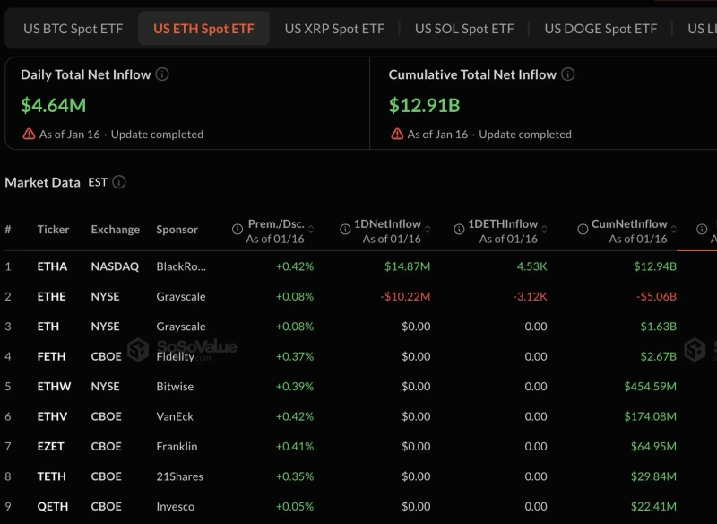This screenshot has width=717, height=524.
Task: Select the US SOL Spot ETF tab
Action: coord(464,29)
